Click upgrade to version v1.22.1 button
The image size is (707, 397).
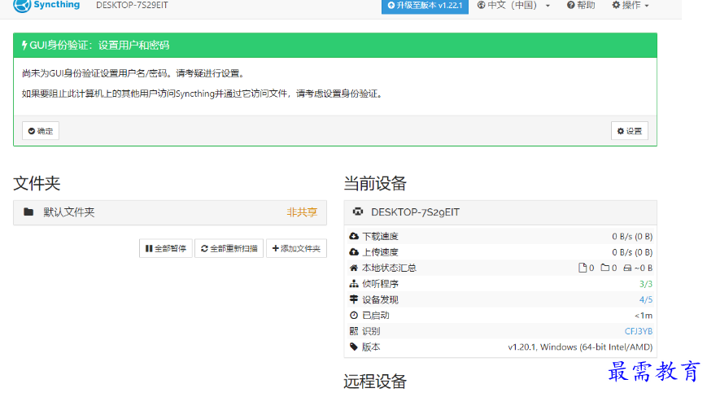[425, 6]
